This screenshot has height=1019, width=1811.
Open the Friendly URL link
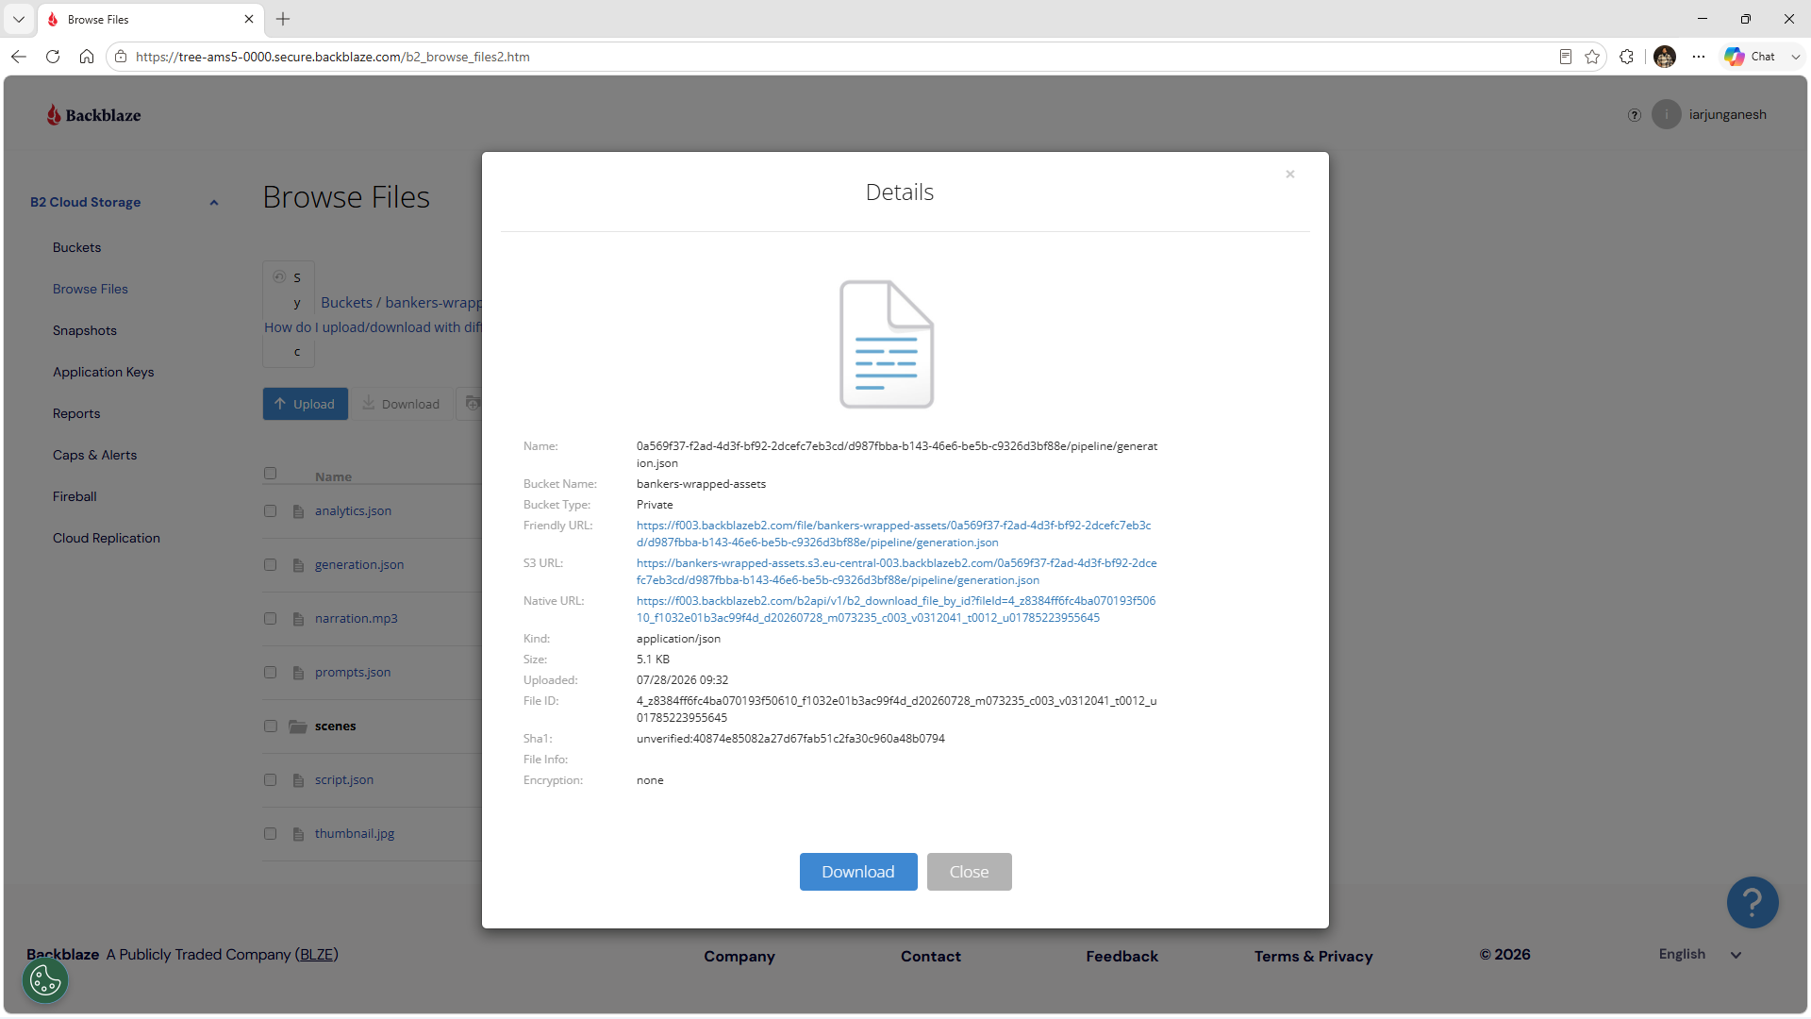[x=893, y=534]
